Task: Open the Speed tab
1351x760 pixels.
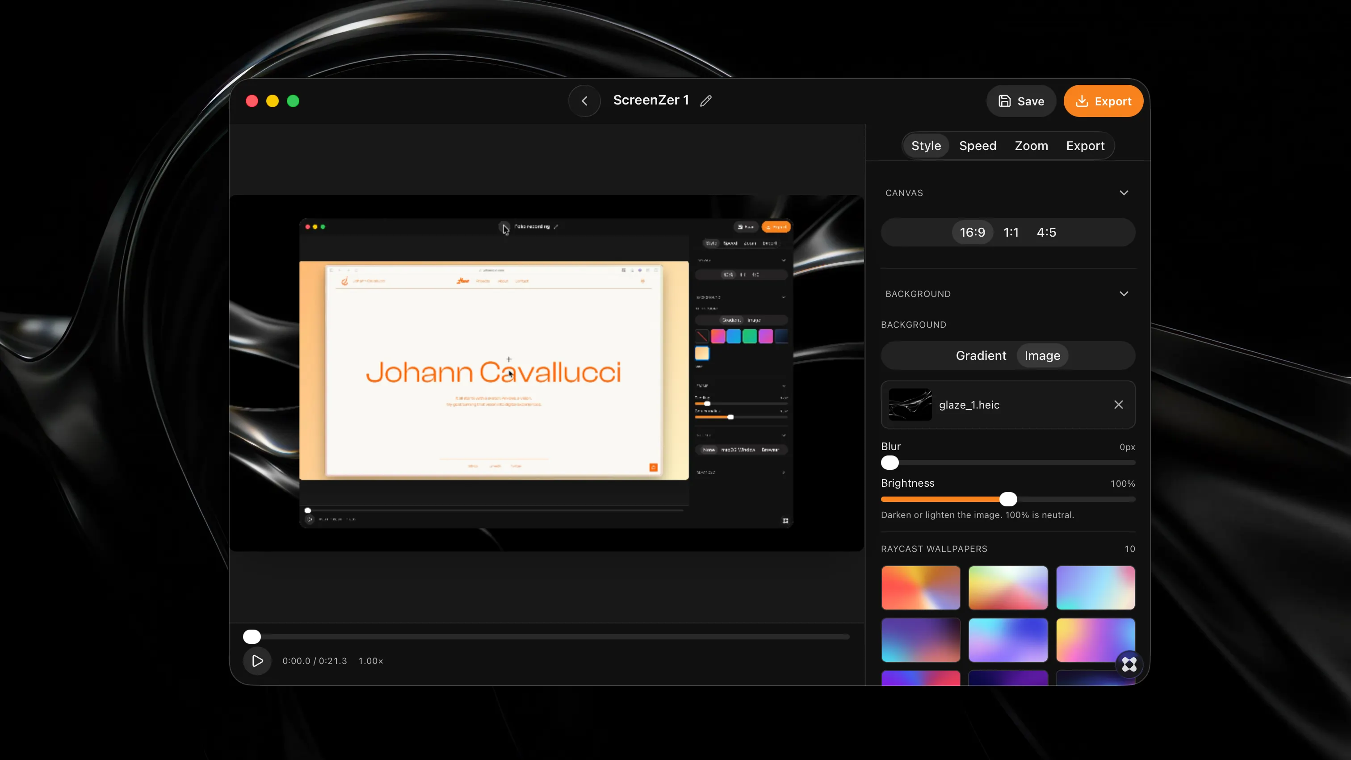Action: tap(977, 146)
